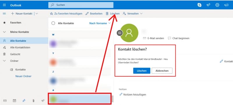Screen dimensions: 233x105
Task: Open the dropdown arrow beside Neuer Kontakt
Action: pos(37,14)
